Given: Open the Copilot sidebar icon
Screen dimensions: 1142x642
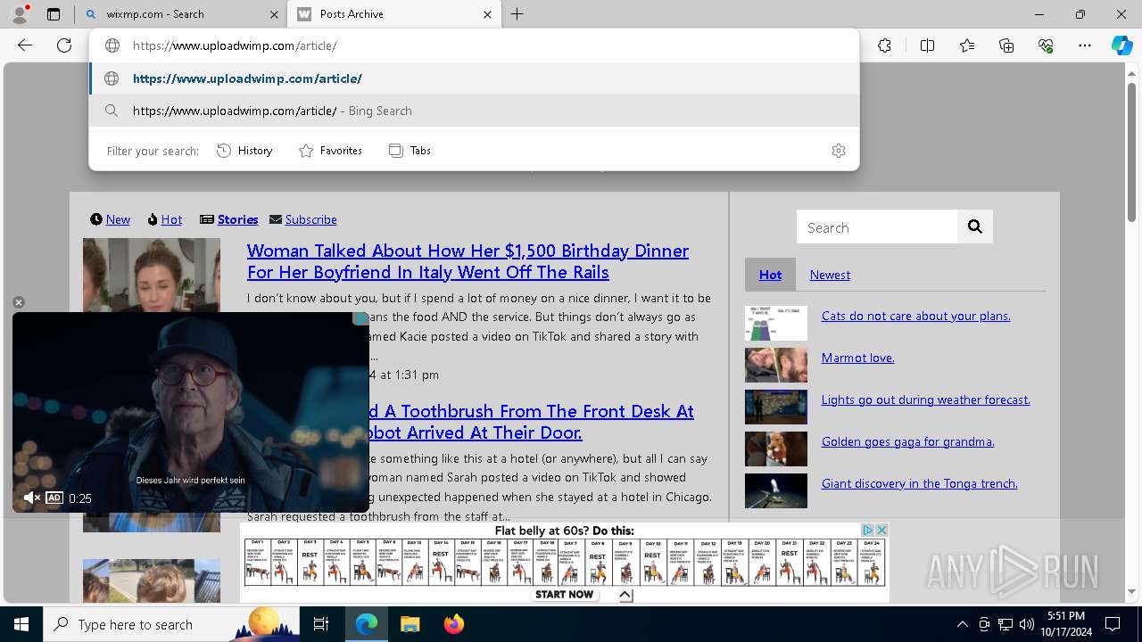Looking at the screenshot, I should tap(1121, 45).
